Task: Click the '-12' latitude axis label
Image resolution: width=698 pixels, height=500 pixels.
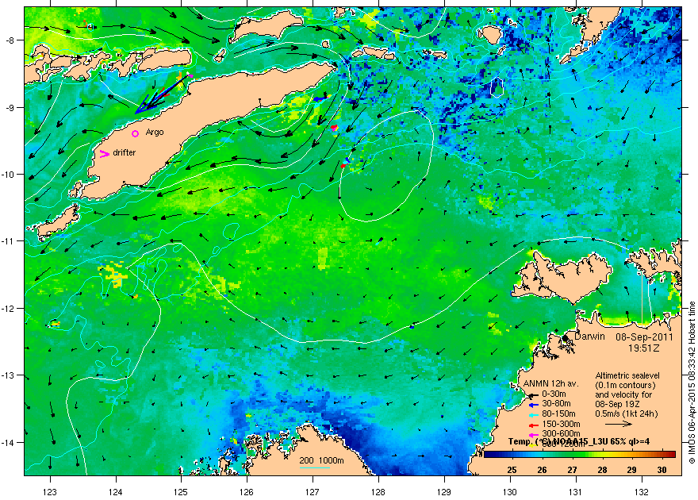Action: coord(8,309)
